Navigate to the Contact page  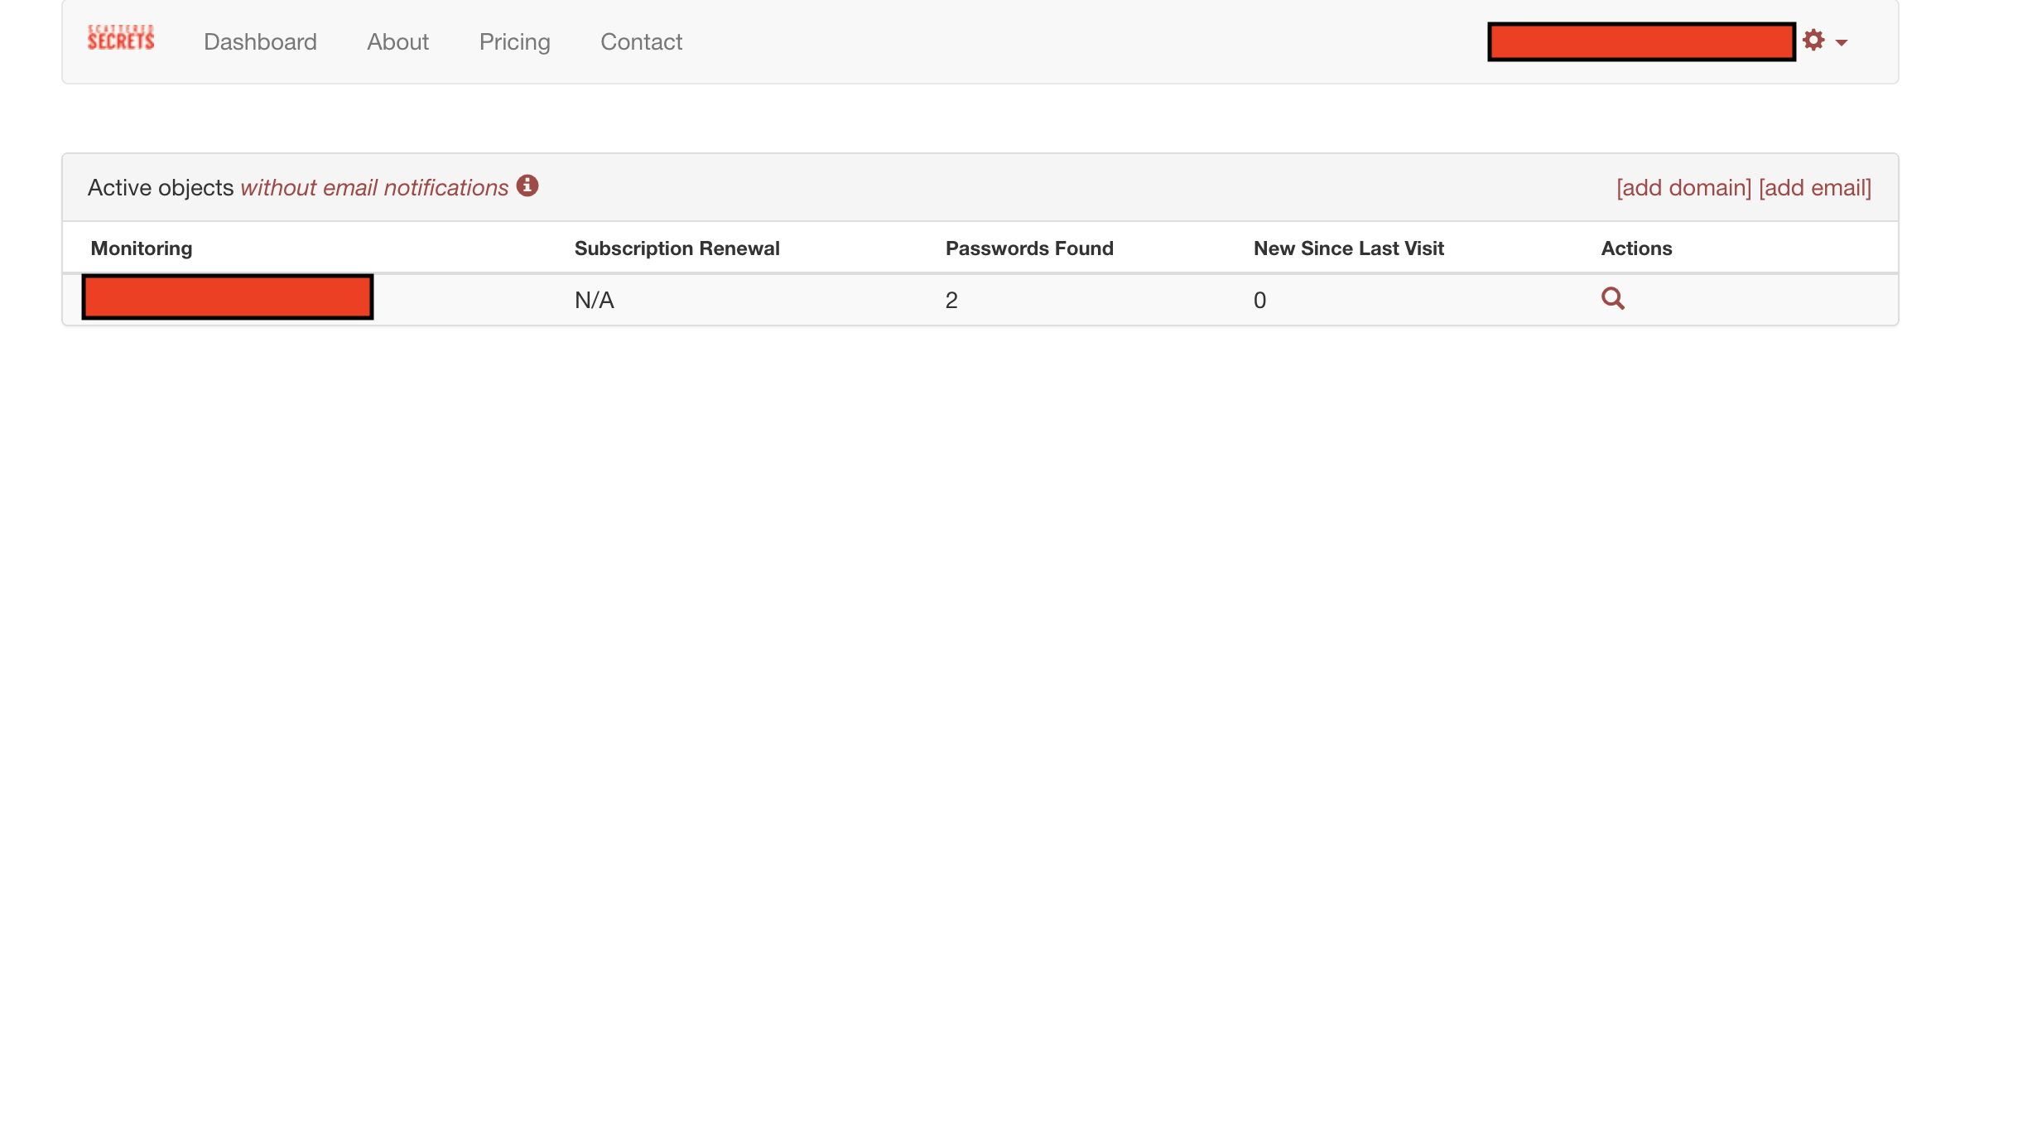[641, 41]
